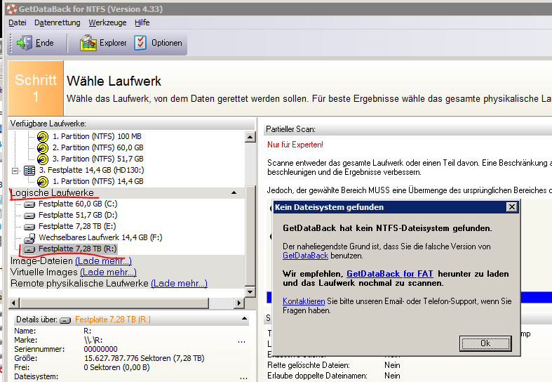552x382 pixels.
Task: Select icon of 2. Partition 60,0 GB
Action: tap(43, 147)
